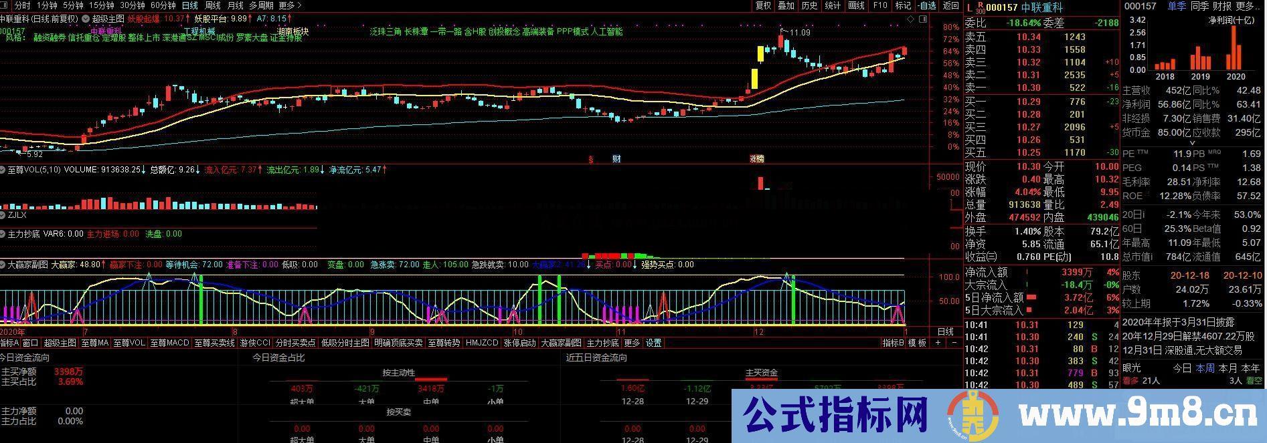Image resolution: width=1267 pixels, height=443 pixels.
Task: Expand 更多 periods dropdown in top bar
Action: pyautogui.click(x=290, y=5)
